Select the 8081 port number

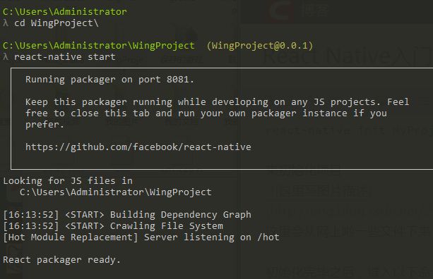click(177, 80)
